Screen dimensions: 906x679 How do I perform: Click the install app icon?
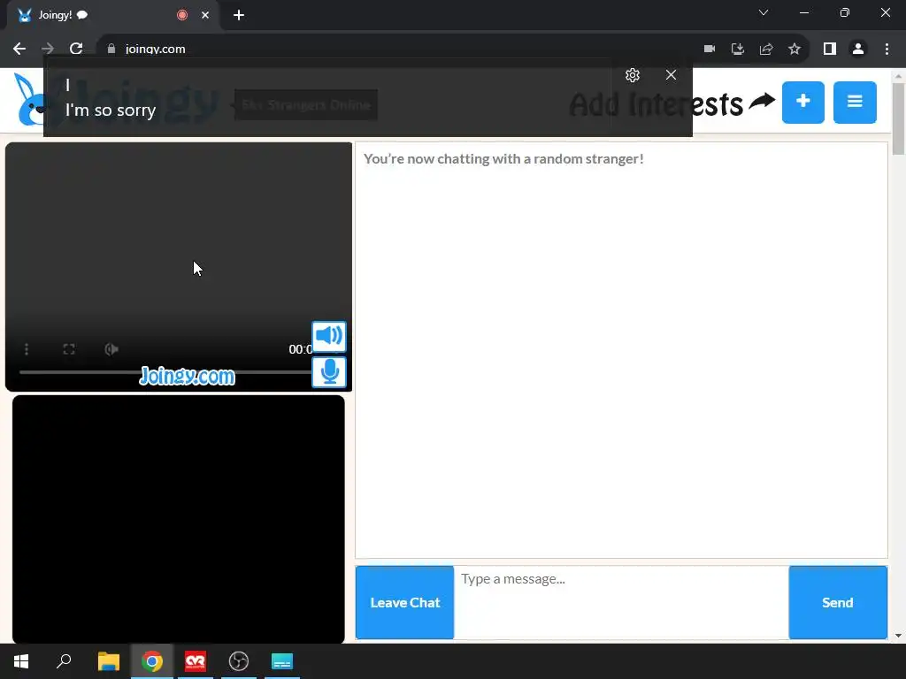[737, 50]
